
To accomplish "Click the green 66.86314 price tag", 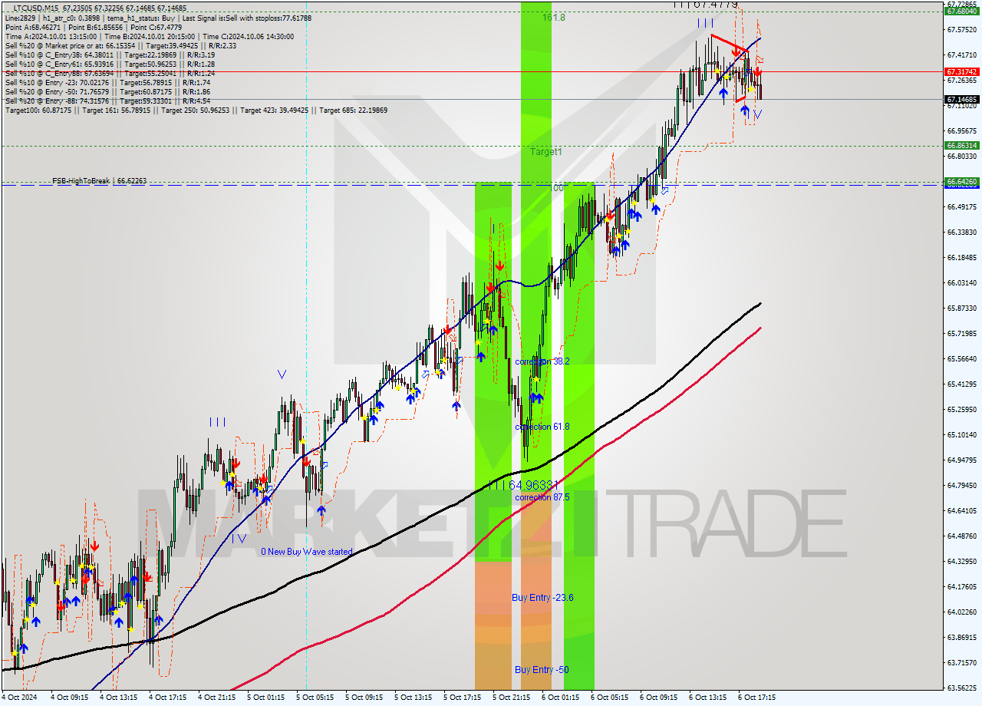I will [961, 145].
